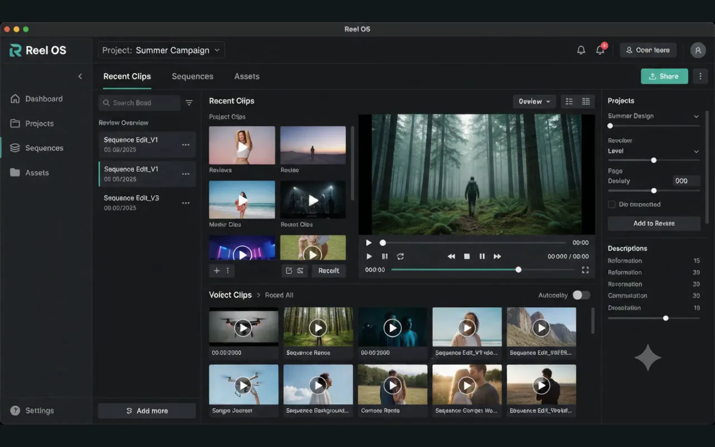Open the user avatar menu
This screenshot has width=715, height=447.
698,50
